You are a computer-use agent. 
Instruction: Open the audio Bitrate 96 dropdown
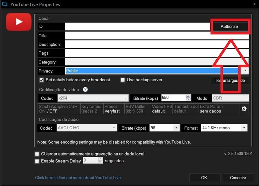pyautogui.click(x=176, y=128)
